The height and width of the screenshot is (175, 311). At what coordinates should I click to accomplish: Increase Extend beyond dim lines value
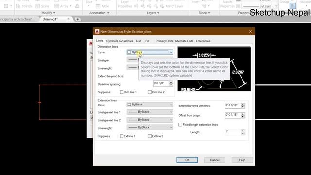tap(243, 104)
